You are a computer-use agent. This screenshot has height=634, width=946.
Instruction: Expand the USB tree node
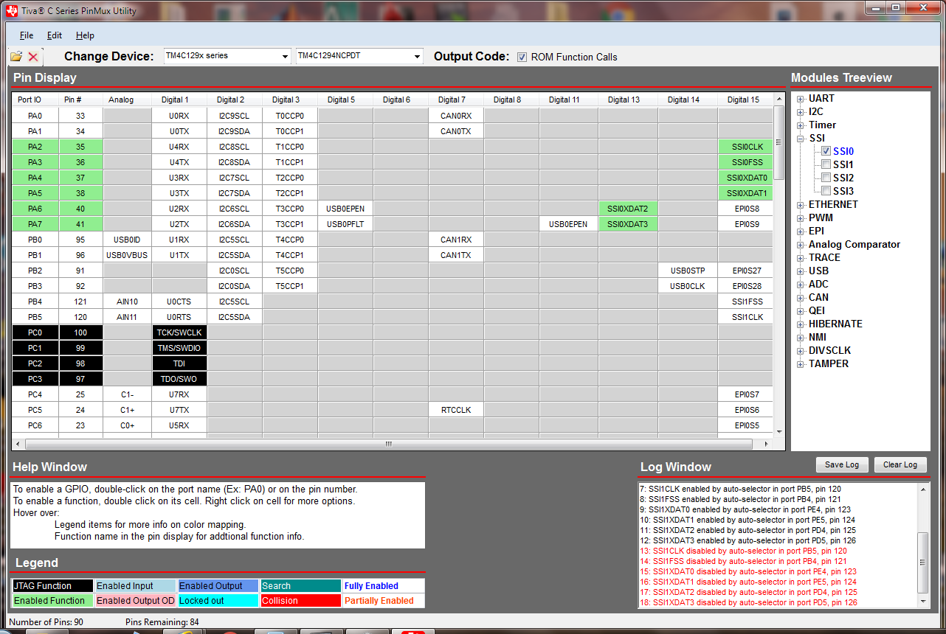pyautogui.click(x=801, y=271)
